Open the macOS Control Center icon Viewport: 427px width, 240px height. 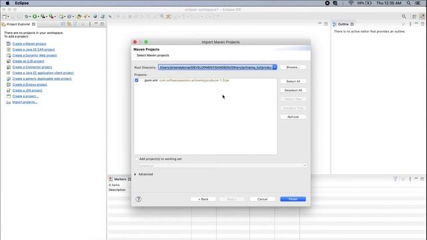coord(418,3)
